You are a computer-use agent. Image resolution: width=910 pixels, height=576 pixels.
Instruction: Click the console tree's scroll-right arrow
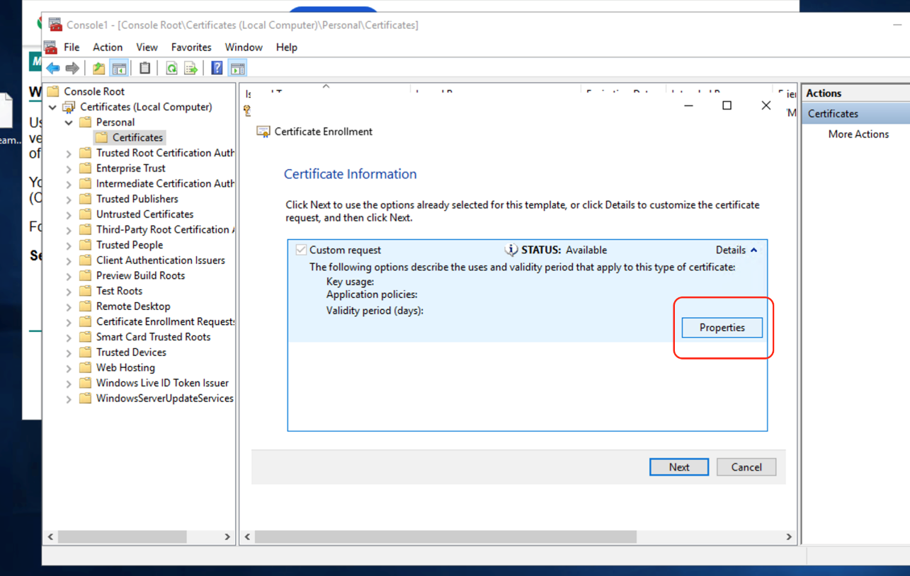point(227,537)
